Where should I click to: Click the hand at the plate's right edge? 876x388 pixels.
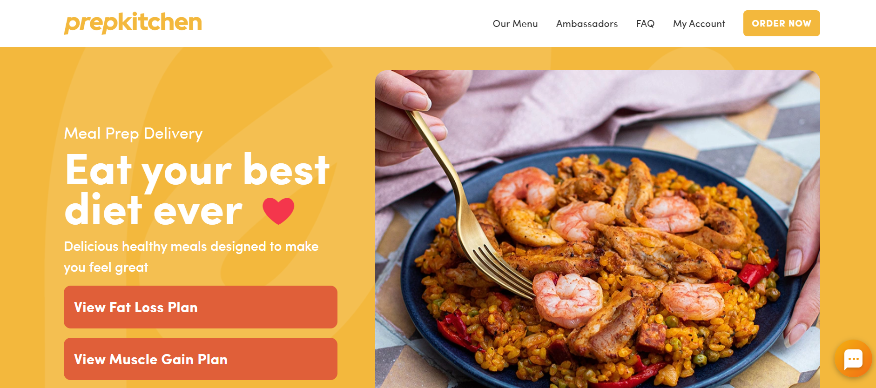tap(803, 261)
